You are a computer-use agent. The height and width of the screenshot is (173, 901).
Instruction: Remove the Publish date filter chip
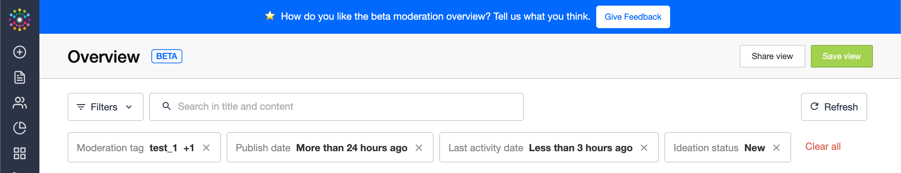[x=419, y=148]
